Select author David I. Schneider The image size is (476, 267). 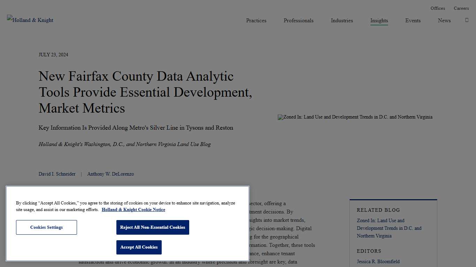[57, 174]
